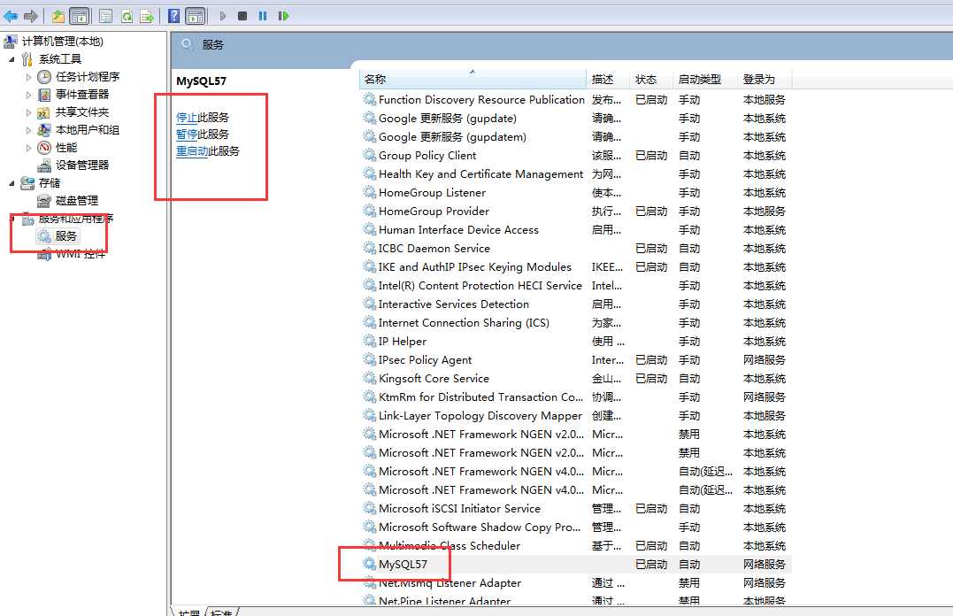Expand the 本地用户和组 tree branch
This screenshot has height=616, width=953.
(x=28, y=130)
